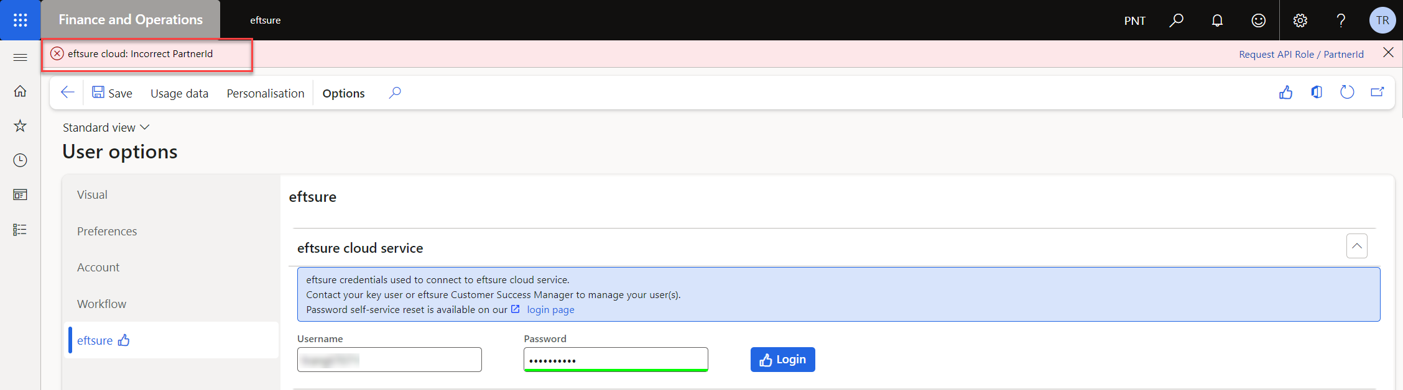Image resolution: width=1403 pixels, height=390 pixels.
Task: Open the app launcher waffle menu
Action: tap(20, 20)
